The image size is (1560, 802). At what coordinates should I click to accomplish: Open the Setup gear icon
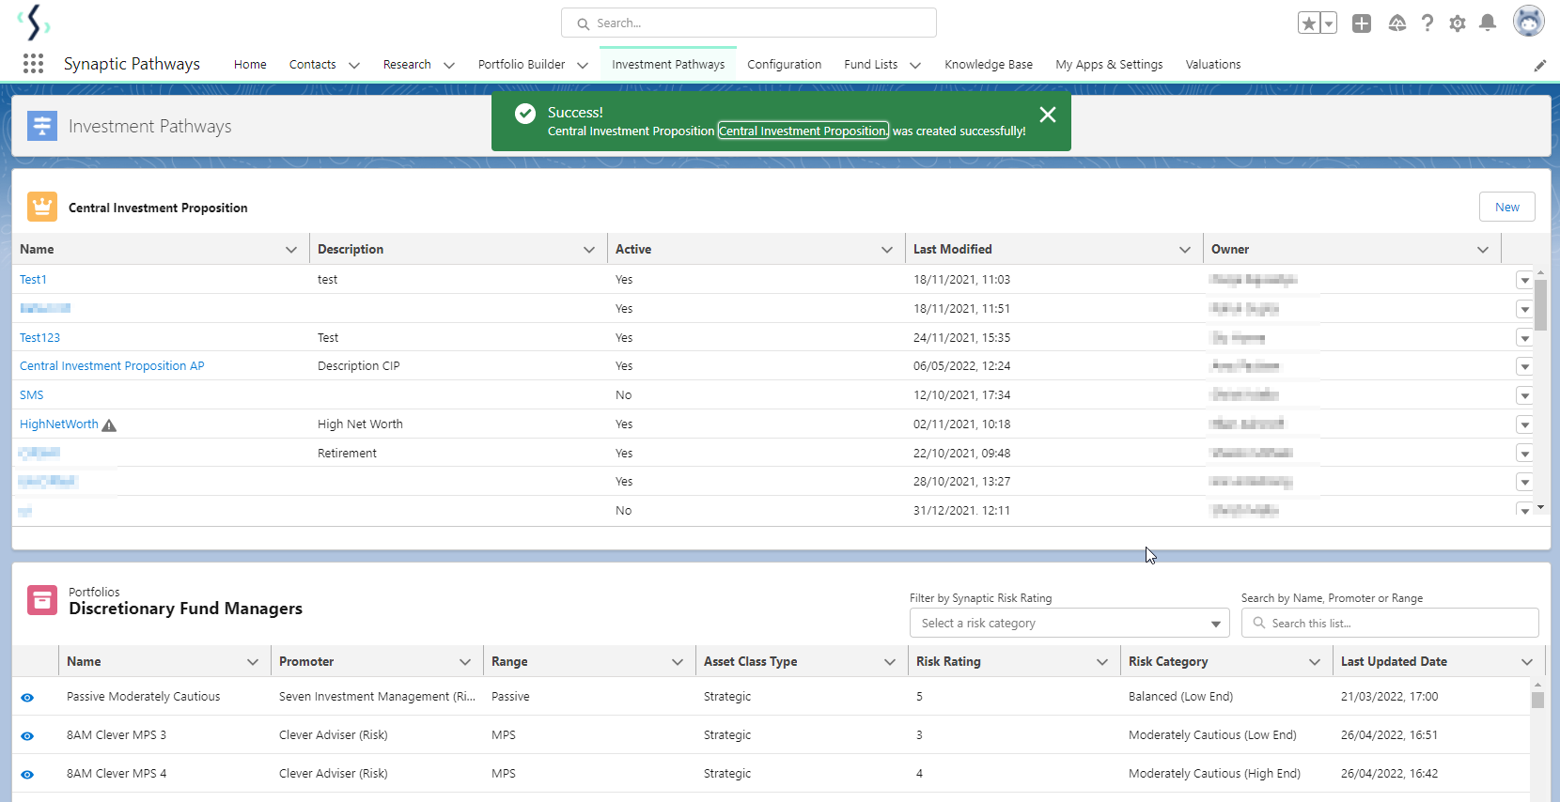(x=1458, y=23)
